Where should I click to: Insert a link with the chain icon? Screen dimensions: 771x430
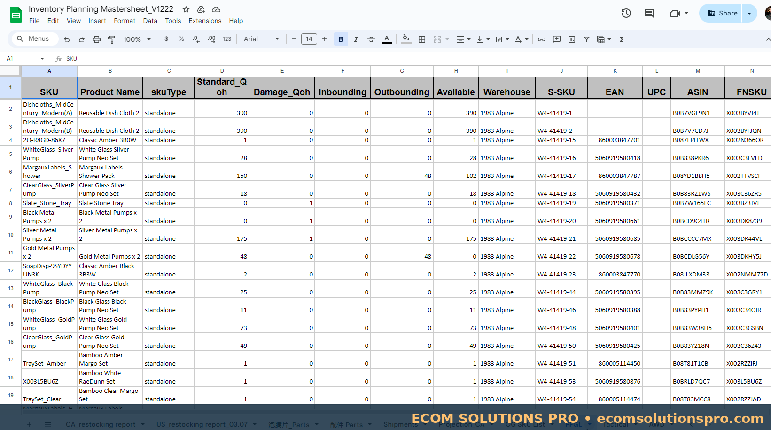(542, 39)
